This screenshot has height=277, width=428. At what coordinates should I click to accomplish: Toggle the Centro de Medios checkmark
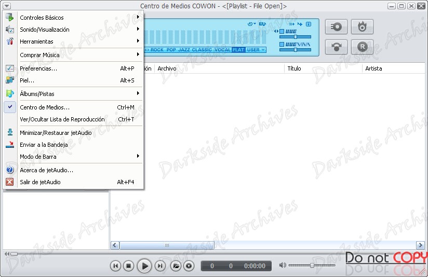[x=10, y=107]
